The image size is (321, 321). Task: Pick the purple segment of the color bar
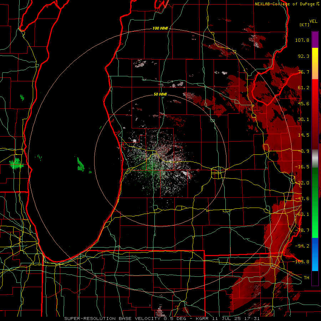point(315,40)
